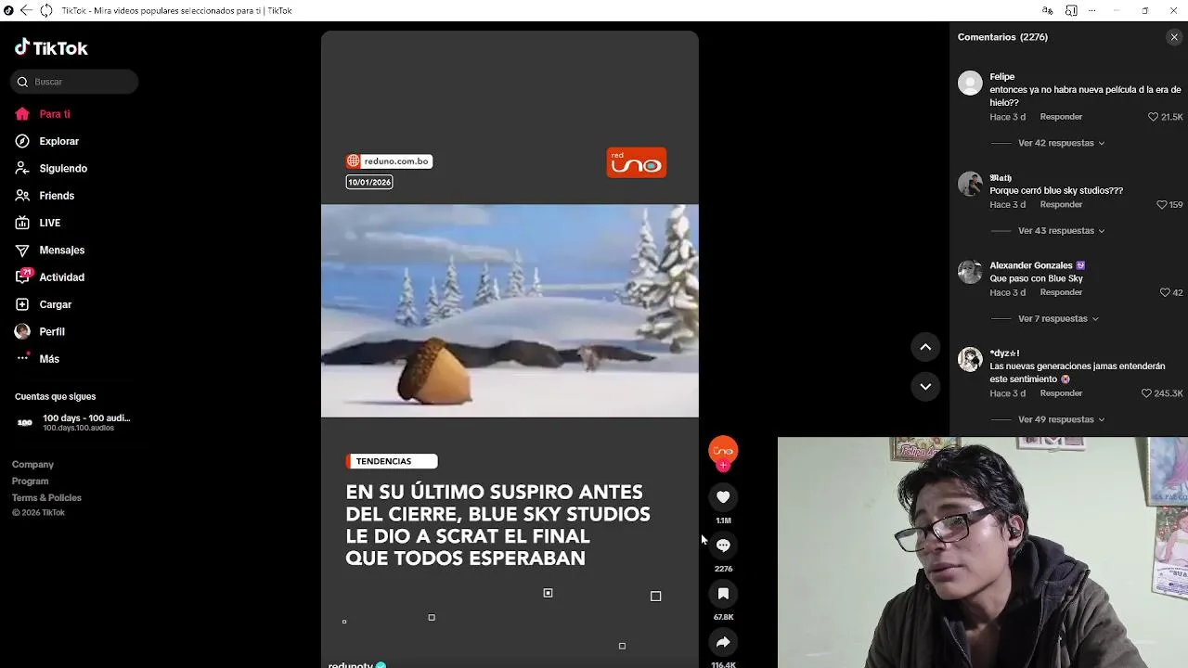Viewport: 1188px width, 668px height.
Task: Click the two-people icon beside Friends
Action: point(22,196)
